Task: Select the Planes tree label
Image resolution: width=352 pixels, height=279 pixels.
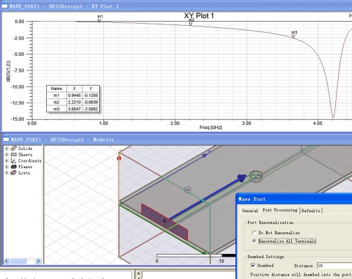Action: (25, 167)
